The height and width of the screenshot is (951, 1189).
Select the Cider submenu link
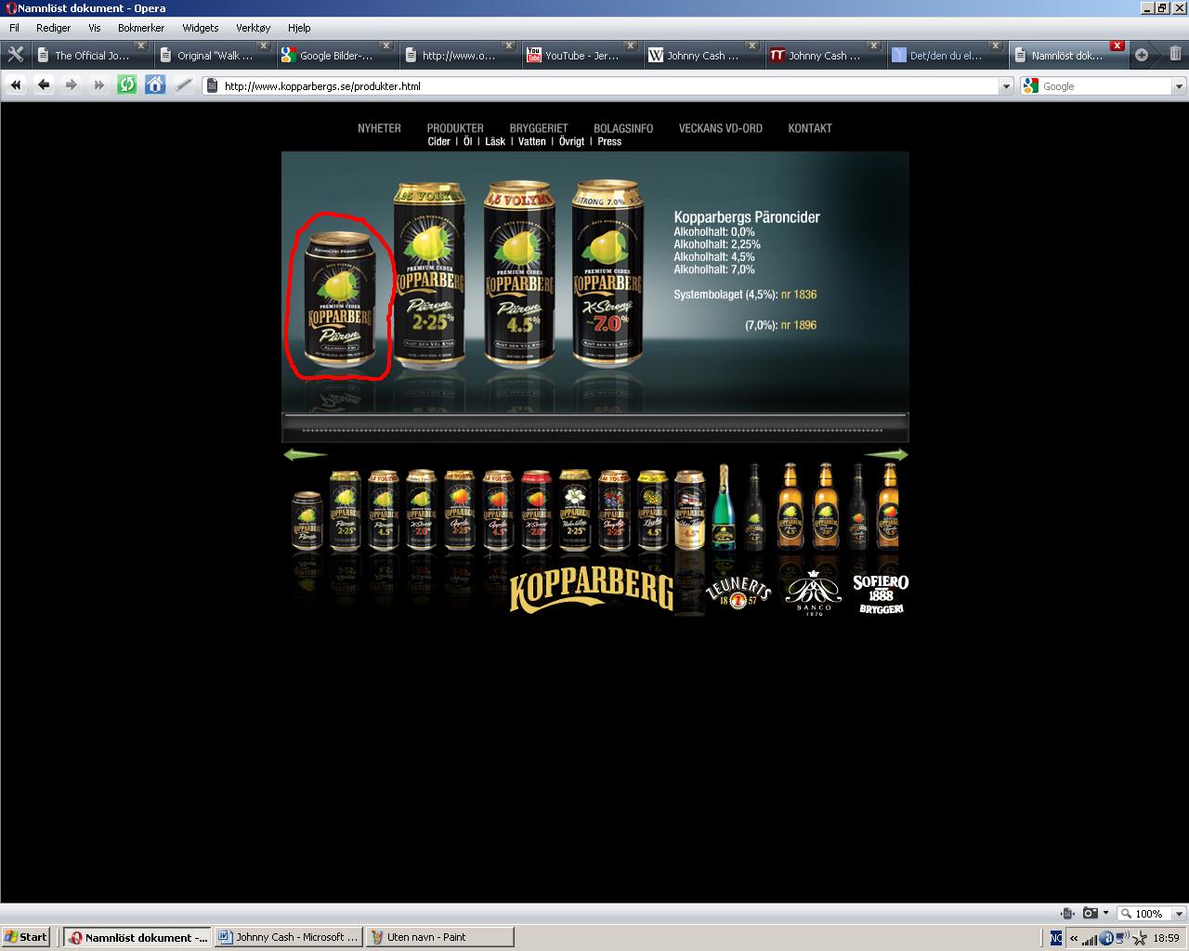click(x=438, y=142)
